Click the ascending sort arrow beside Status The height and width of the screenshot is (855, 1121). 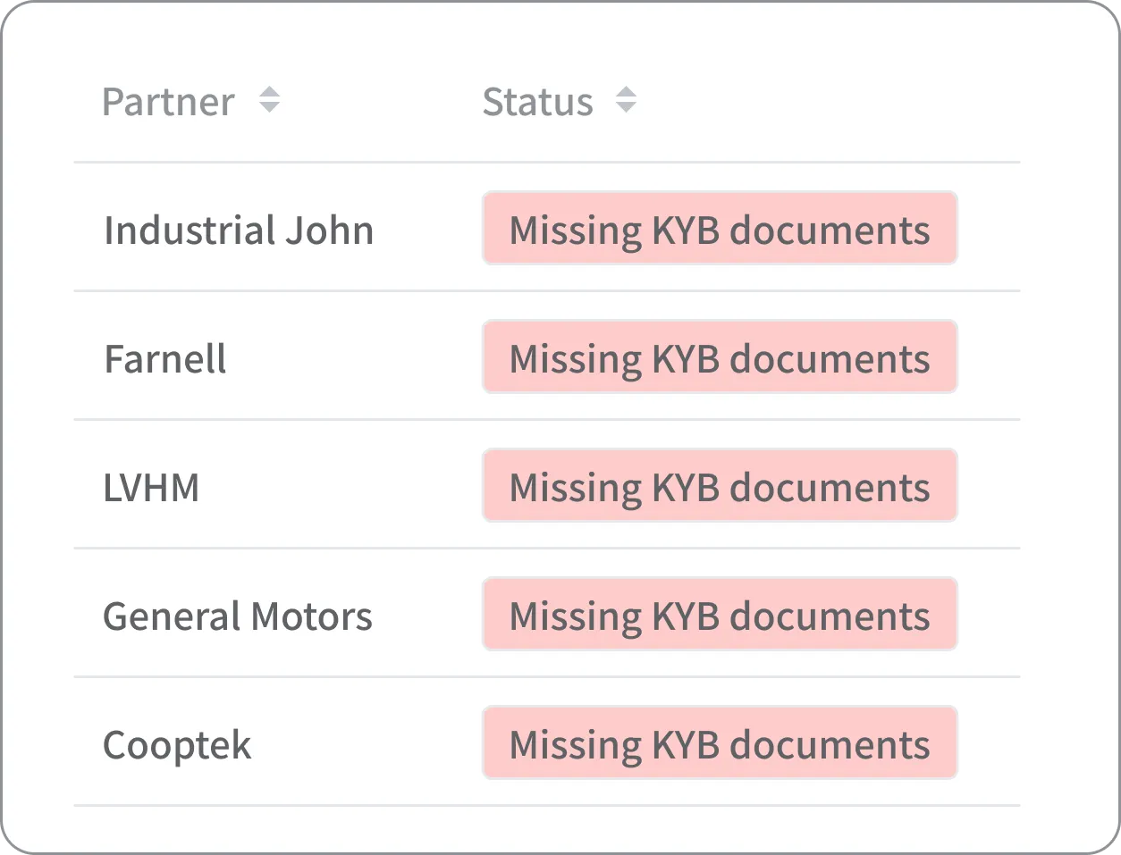click(626, 92)
